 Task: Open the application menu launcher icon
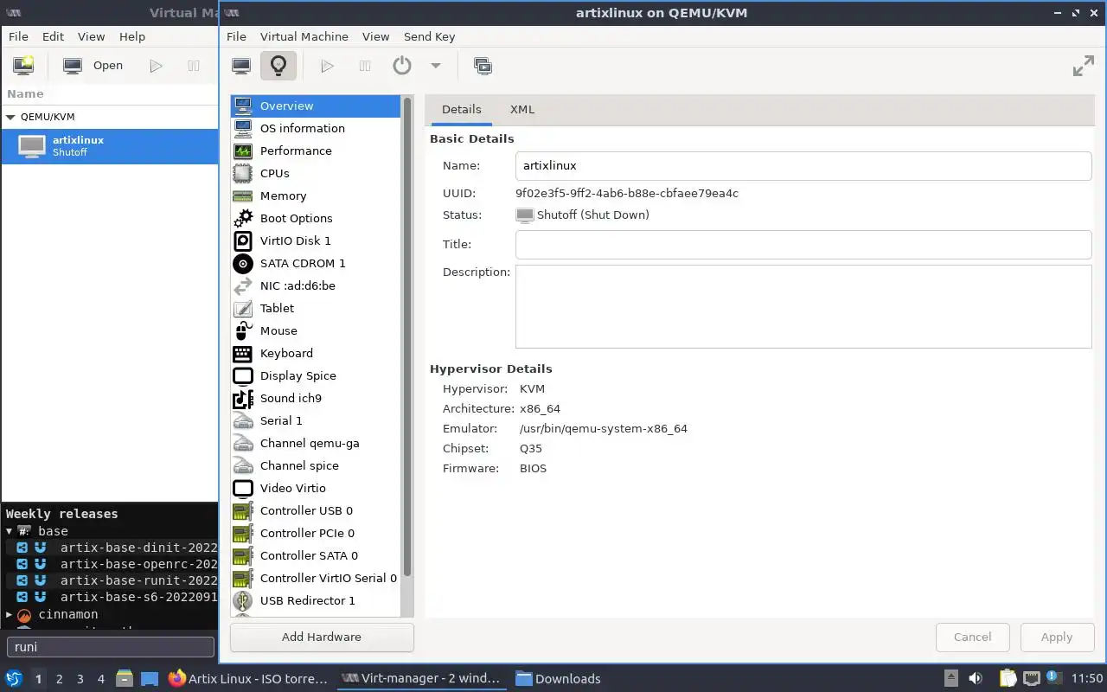tap(14, 679)
